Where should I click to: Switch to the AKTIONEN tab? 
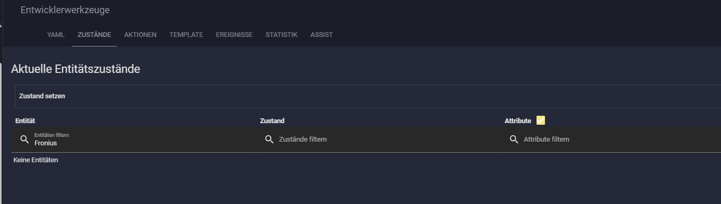(140, 35)
